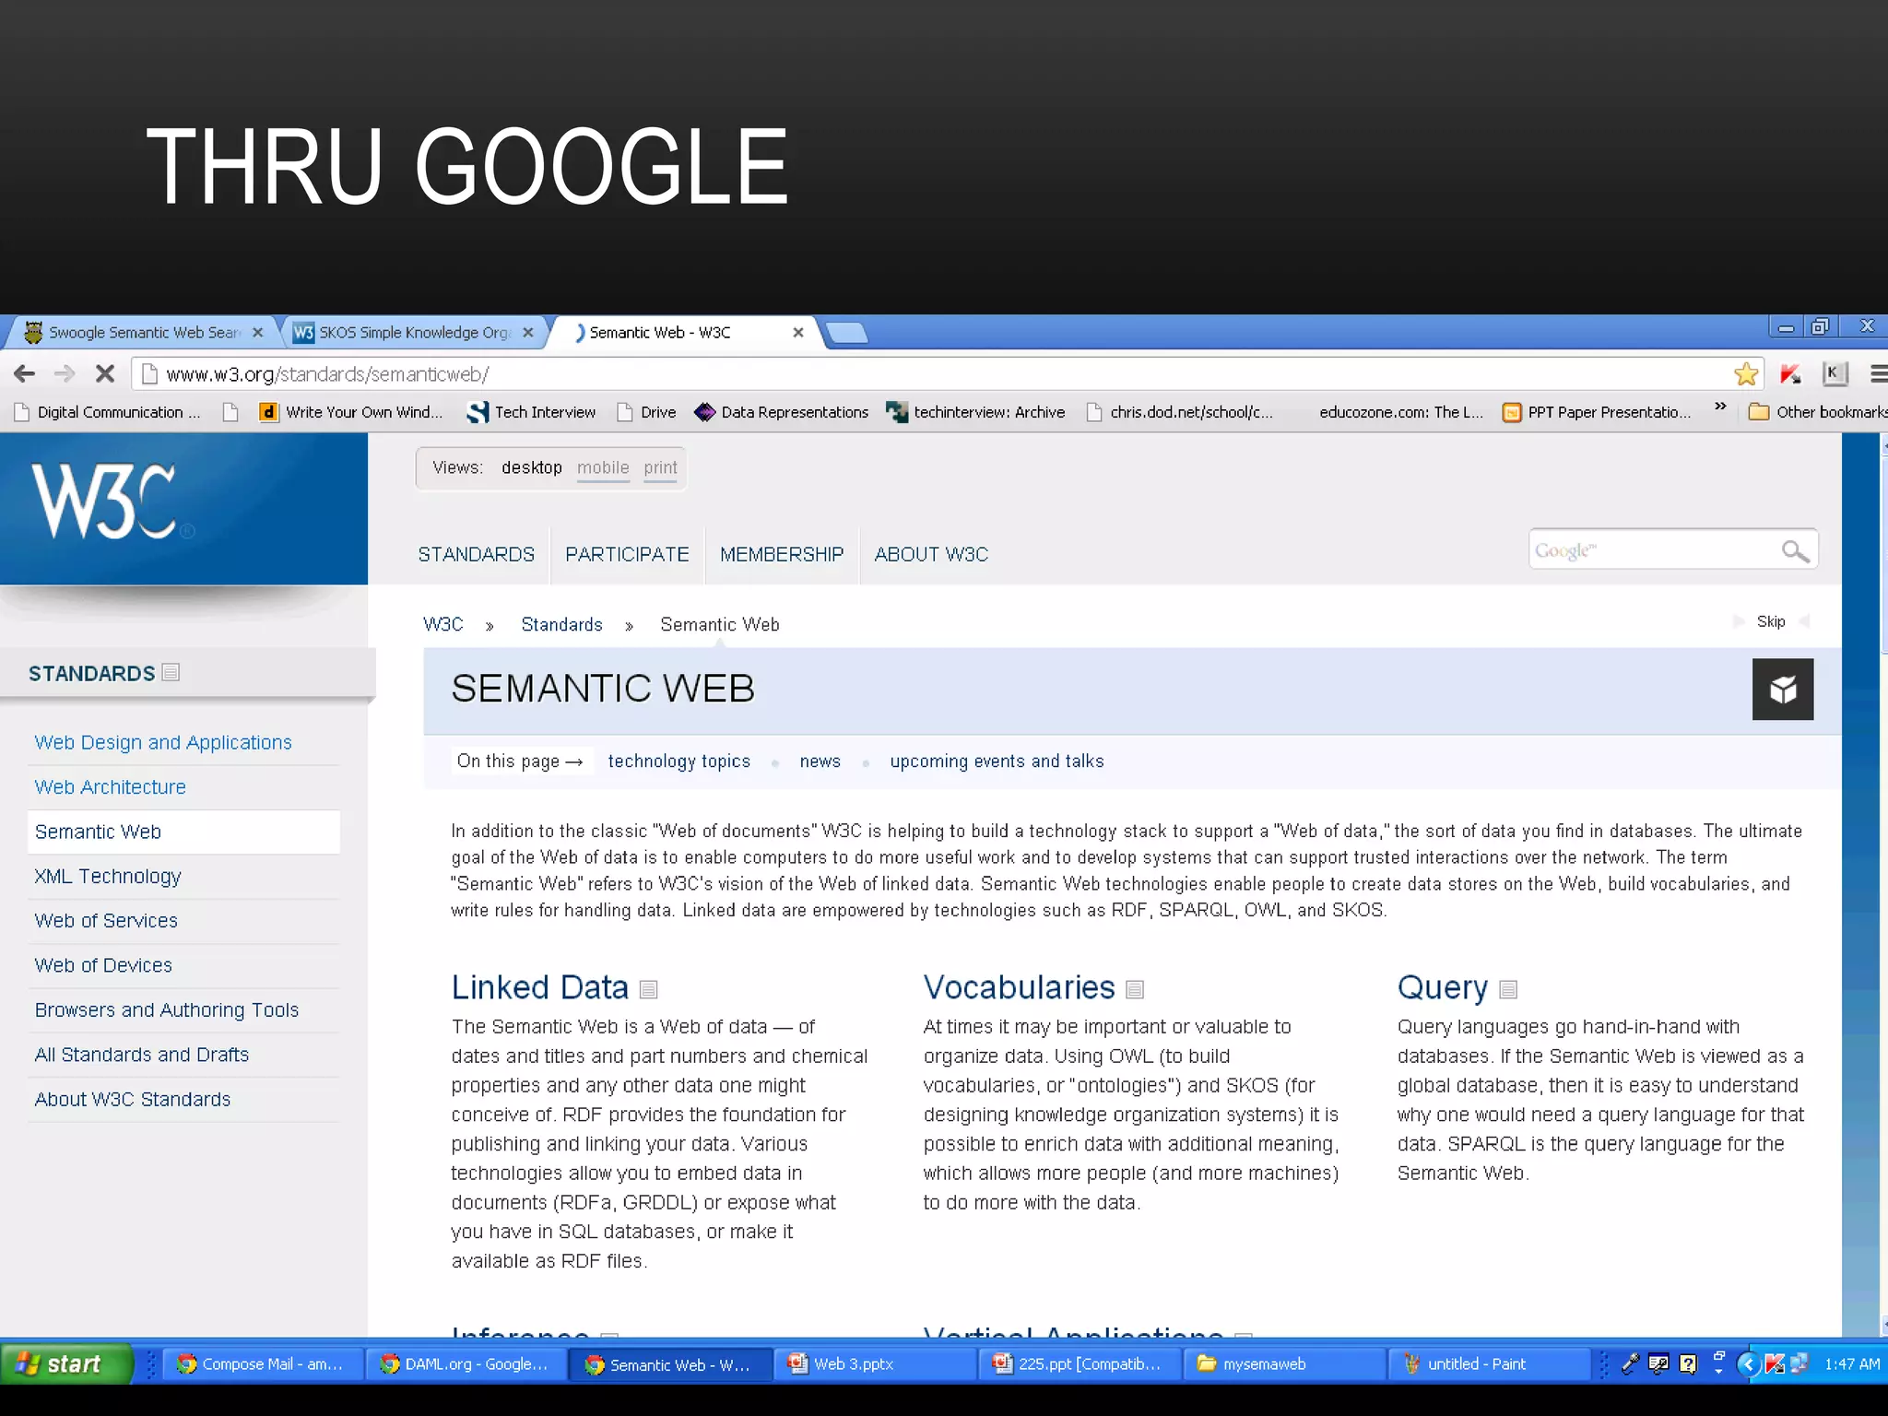Open the Vocabularies heading link
The image size is (1888, 1416).
tap(1020, 987)
